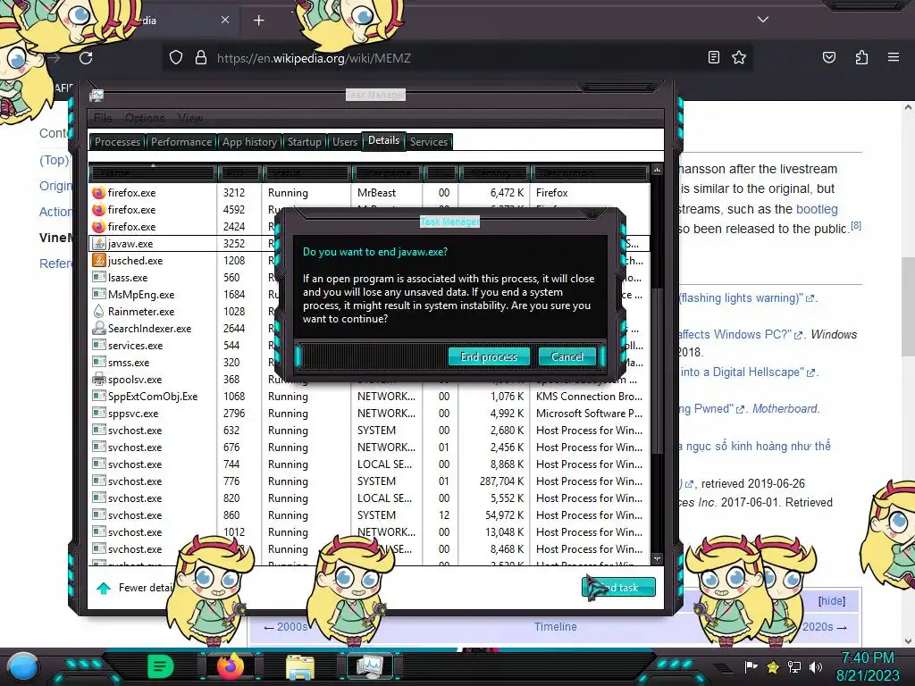Open Task Manager View menu

coord(190,118)
